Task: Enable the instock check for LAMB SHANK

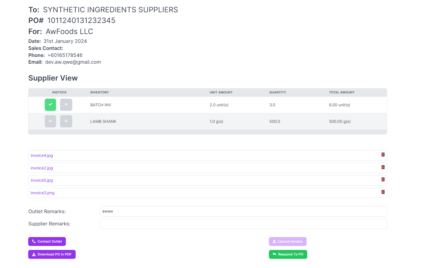Action: tap(50, 121)
